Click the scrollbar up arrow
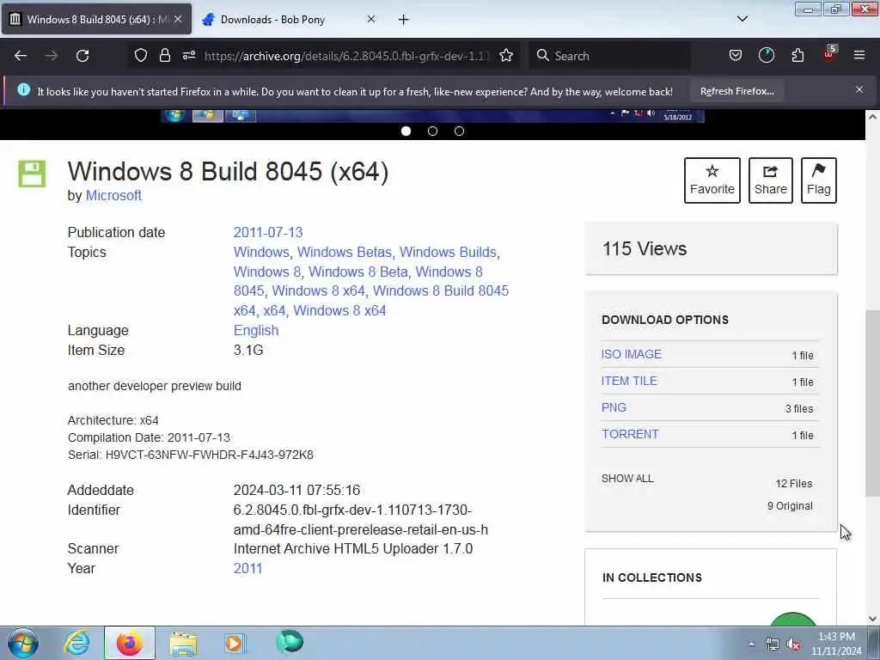880x660 pixels. [872, 117]
